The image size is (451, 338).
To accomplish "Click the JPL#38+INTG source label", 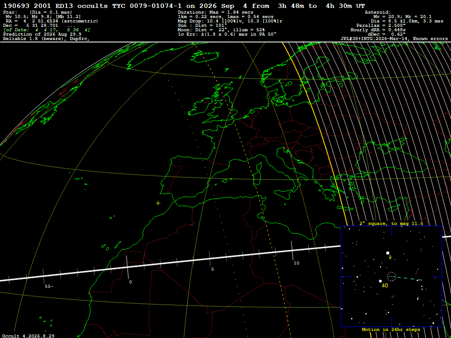I will (394, 39).
